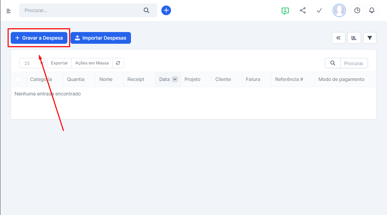Expand the 25 rows-per-page dropdown
Image resolution: width=387 pixels, height=215 pixels.
click(x=32, y=63)
